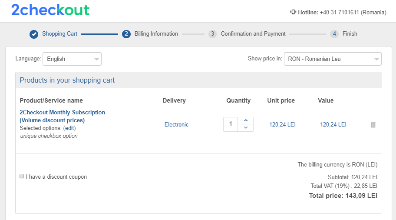Go to the Billing Information step

[156, 34]
